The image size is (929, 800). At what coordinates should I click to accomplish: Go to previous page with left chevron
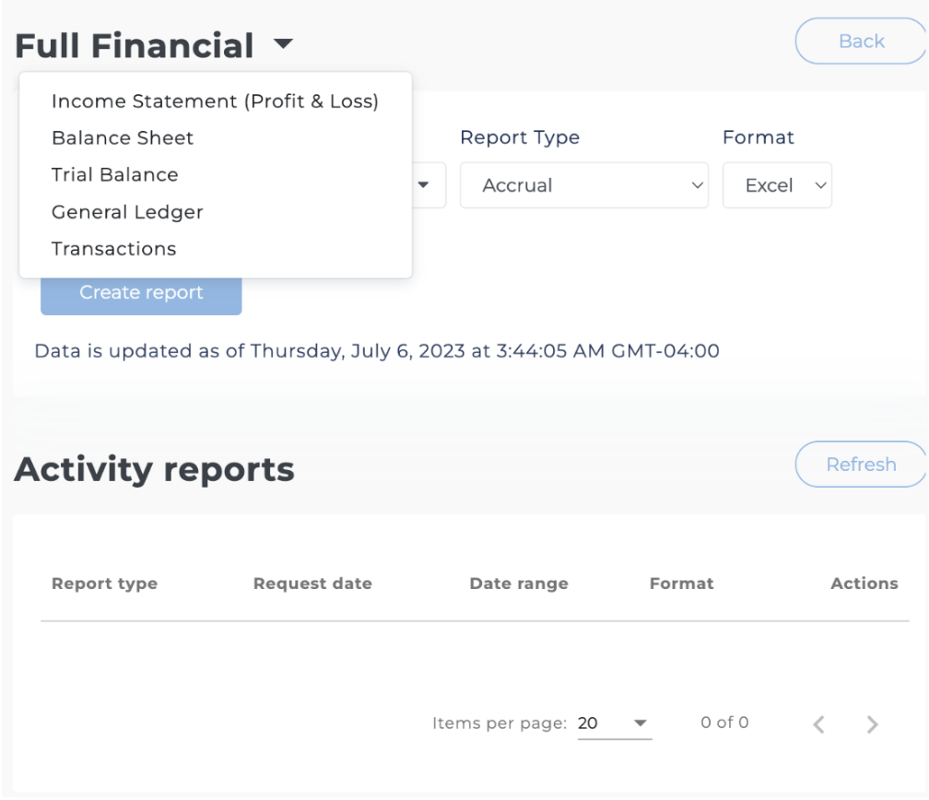tap(819, 724)
